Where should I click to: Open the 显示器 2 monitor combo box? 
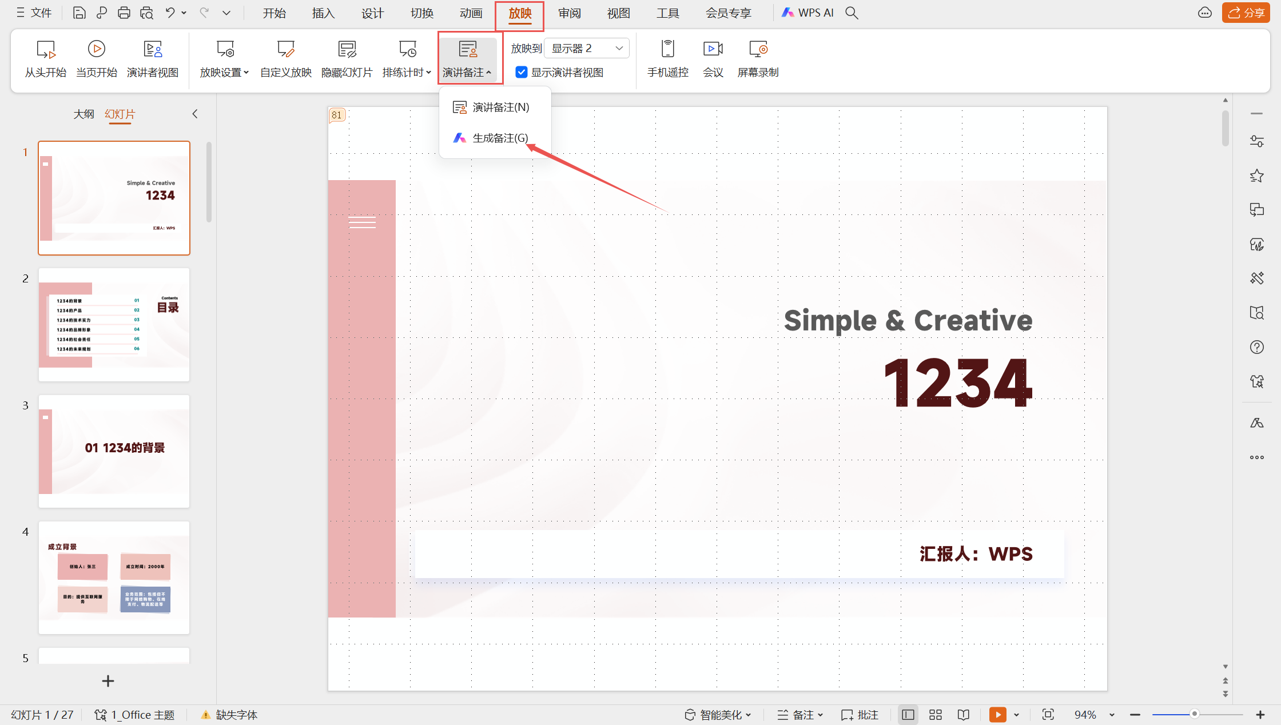[x=587, y=48]
